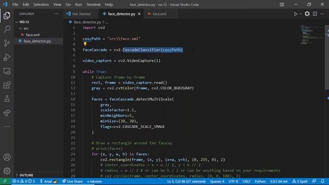Click the Arsal status bar item

(x=48, y=181)
